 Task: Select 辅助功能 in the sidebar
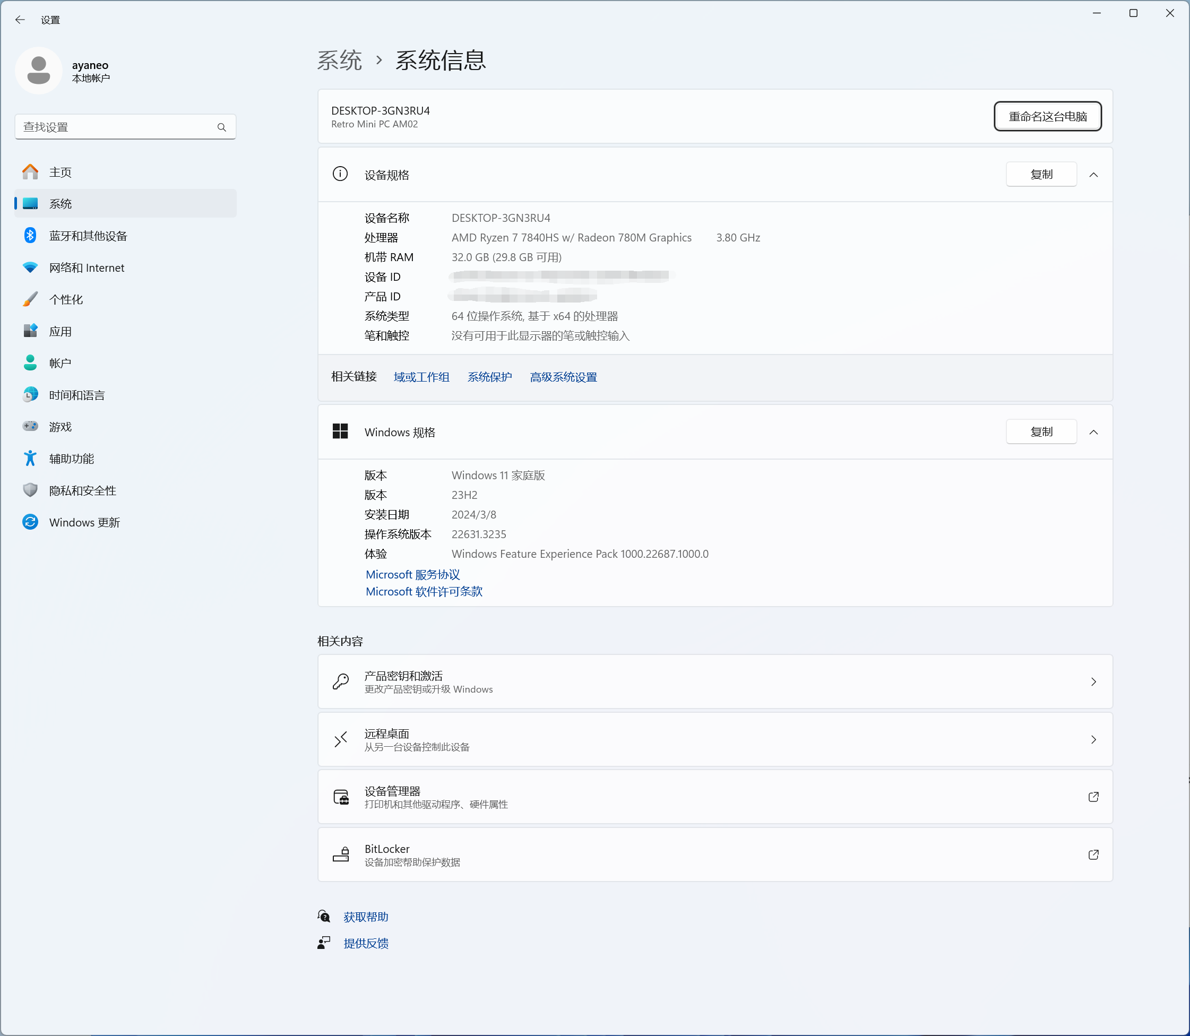pyautogui.click(x=125, y=459)
